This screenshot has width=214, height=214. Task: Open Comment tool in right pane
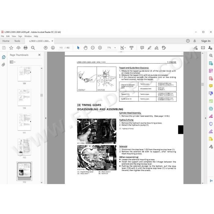pyautogui.click(x=211, y=86)
